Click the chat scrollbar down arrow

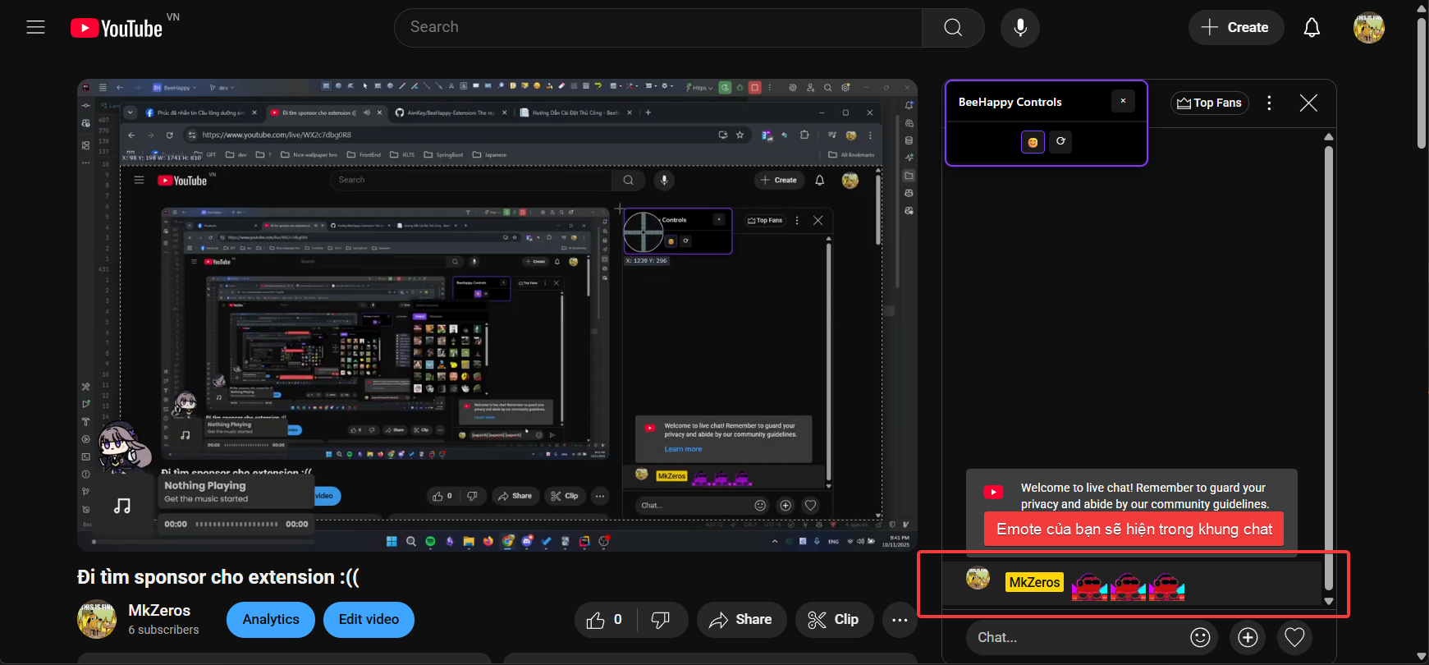(x=1328, y=601)
